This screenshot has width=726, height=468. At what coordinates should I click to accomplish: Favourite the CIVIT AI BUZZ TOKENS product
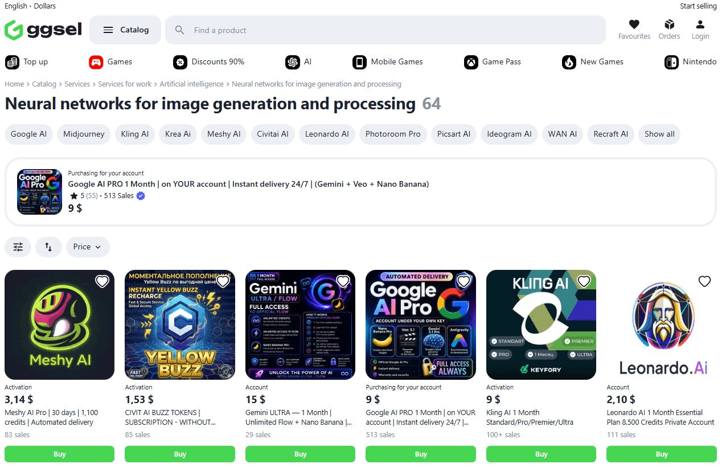tap(223, 281)
